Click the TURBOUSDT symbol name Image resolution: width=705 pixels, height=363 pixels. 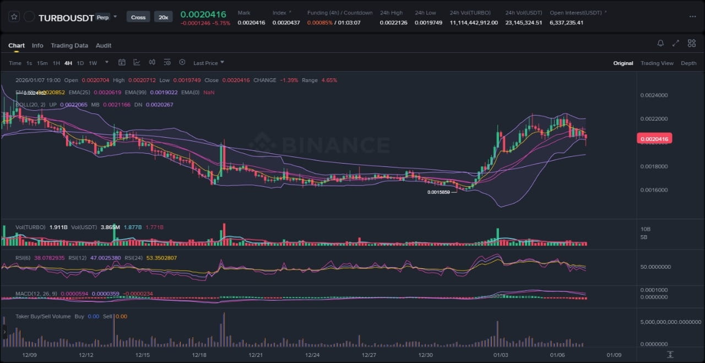coord(66,18)
